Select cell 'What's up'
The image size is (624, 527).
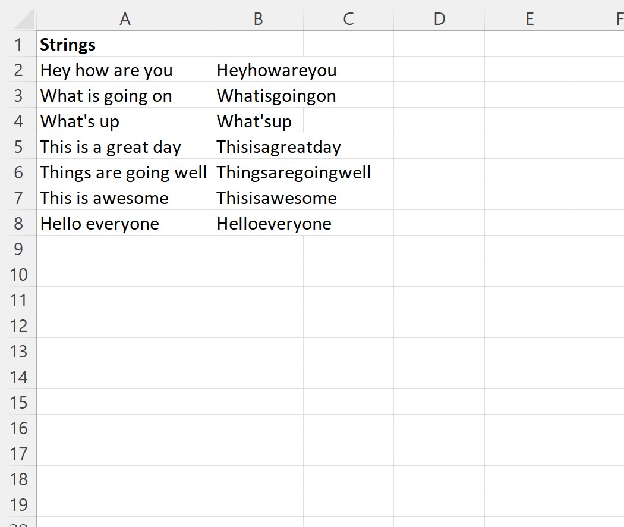click(125, 120)
